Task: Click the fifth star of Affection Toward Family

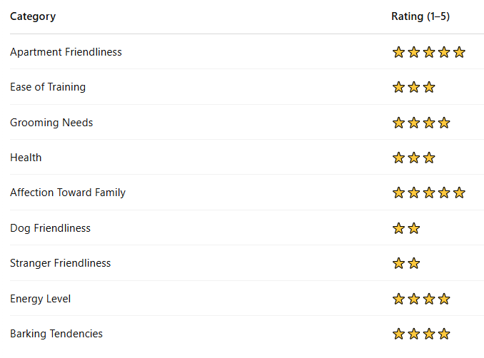Action: (x=459, y=193)
